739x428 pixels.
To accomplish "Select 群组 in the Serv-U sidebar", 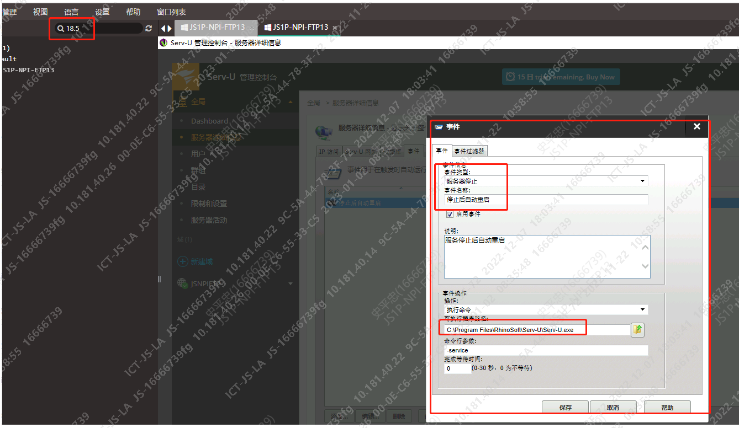I will (x=198, y=170).
